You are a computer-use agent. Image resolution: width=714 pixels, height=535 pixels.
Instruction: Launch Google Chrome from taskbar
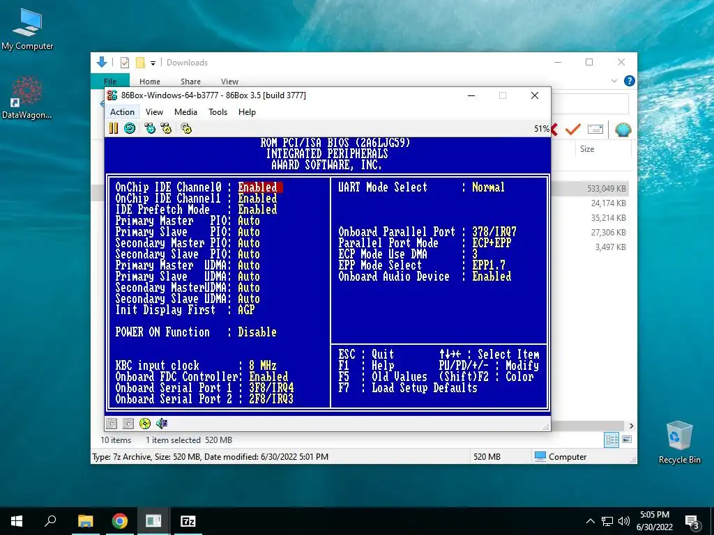pos(120,521)
